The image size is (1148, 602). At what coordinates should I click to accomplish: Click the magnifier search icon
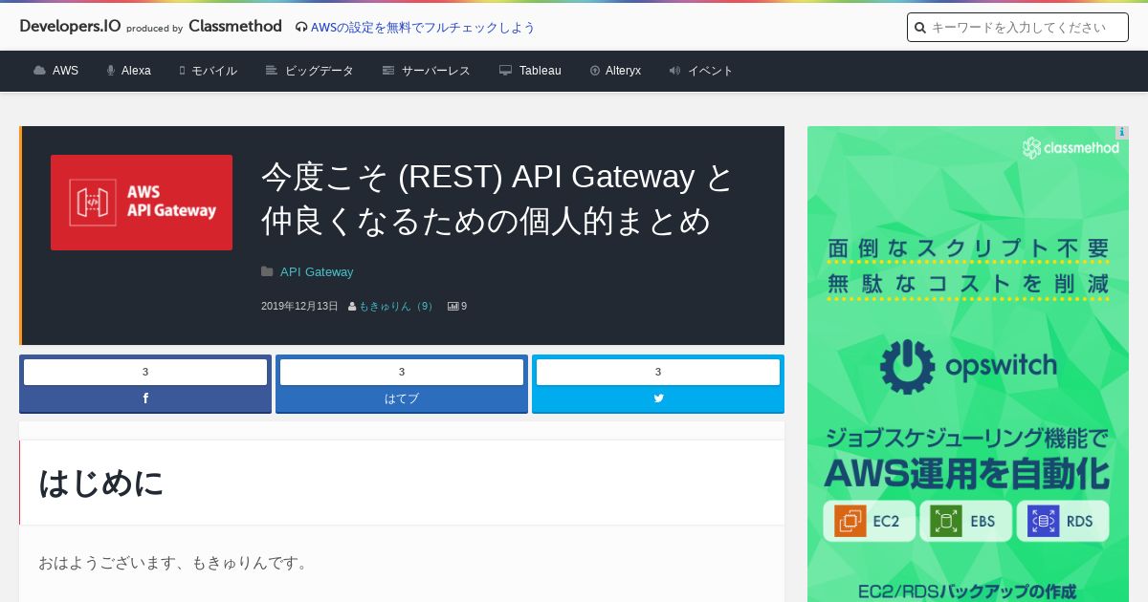pyautogui.click(x=920, y=28)
